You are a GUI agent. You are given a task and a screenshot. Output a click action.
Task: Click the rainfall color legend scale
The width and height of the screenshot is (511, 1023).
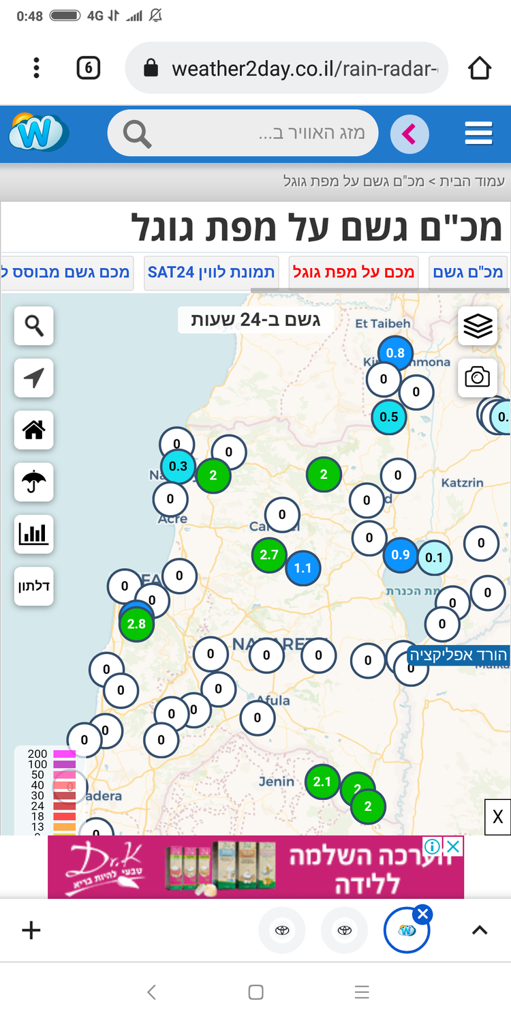[x=45, y=790]
